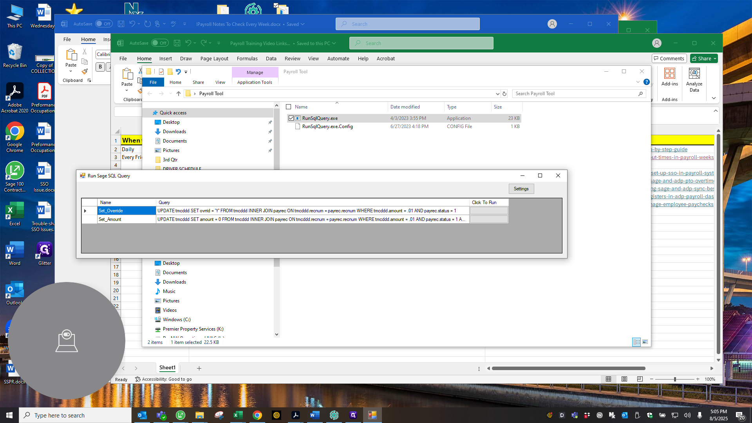Click the taskbar search box
Image resolution: width=752 pixels, height=423 pixels.
(75, 415)
